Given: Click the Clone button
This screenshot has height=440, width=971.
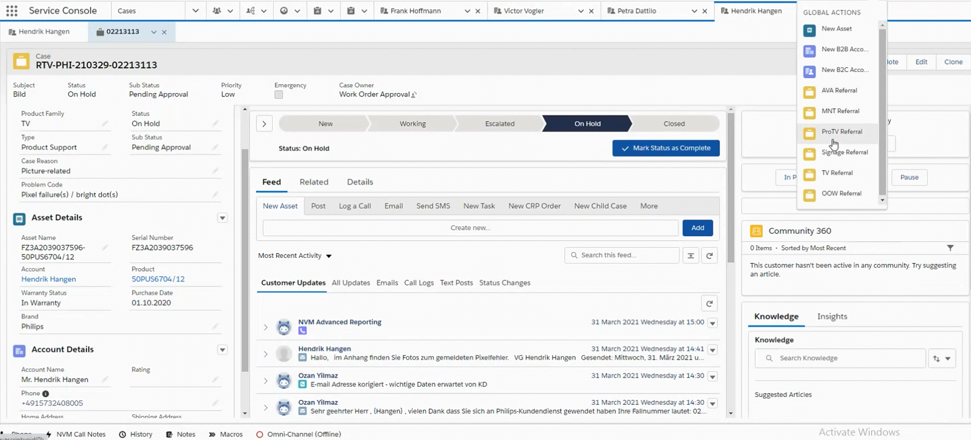Looking at the screenshot, I should click(x=953, y=62).
